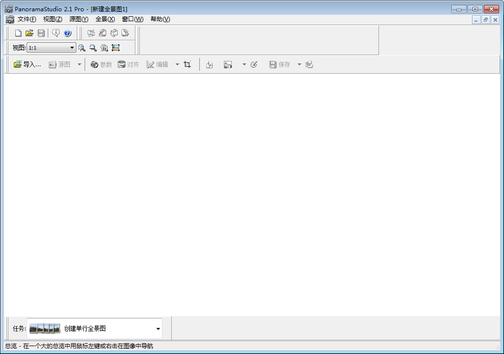Click the zoom out magnifier icon

[x=93, y=48]
